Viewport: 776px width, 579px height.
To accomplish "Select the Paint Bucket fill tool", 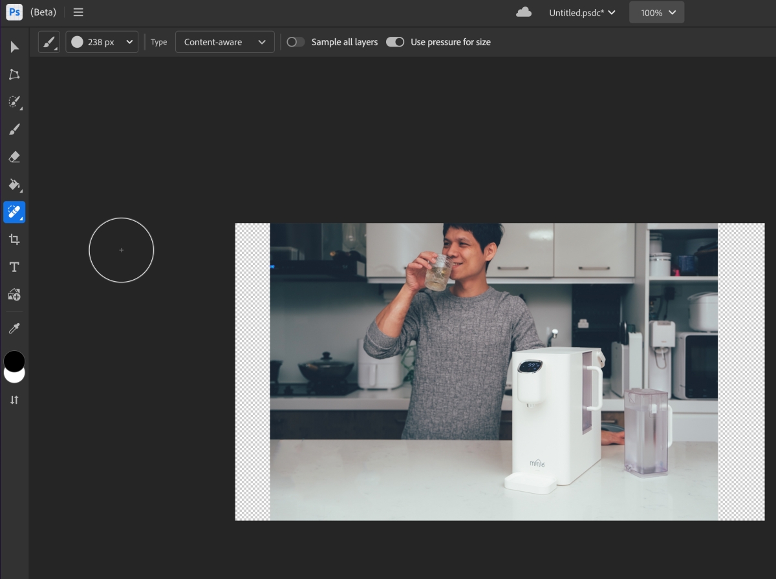I will 14,185.
